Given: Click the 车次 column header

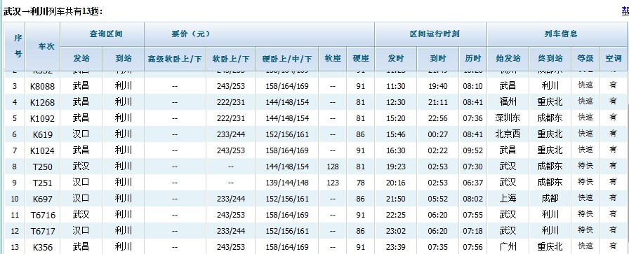Looking at the screenshot, I should click(46, 46).
